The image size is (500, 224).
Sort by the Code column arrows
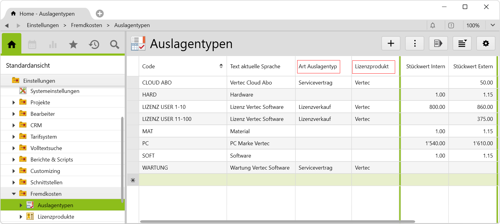click(221, 66)
